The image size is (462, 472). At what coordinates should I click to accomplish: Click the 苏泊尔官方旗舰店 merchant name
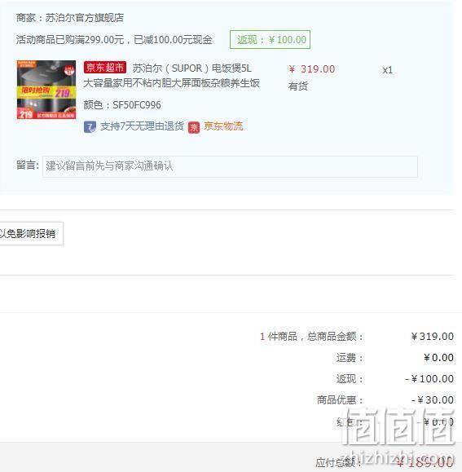84,18
